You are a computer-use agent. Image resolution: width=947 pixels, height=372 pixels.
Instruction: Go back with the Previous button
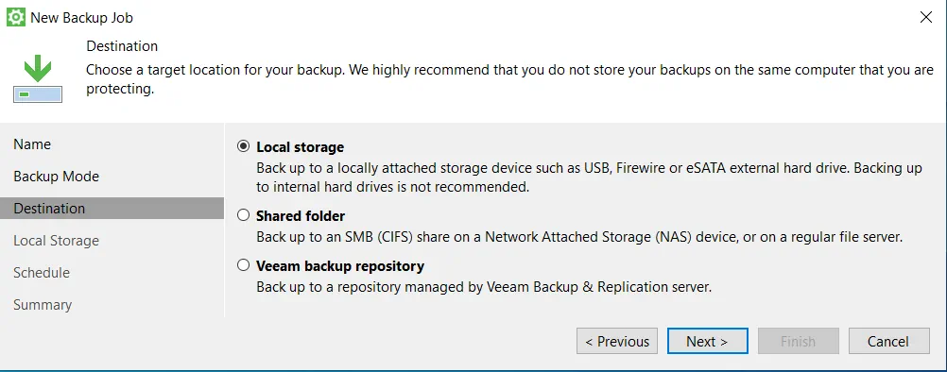617,341
